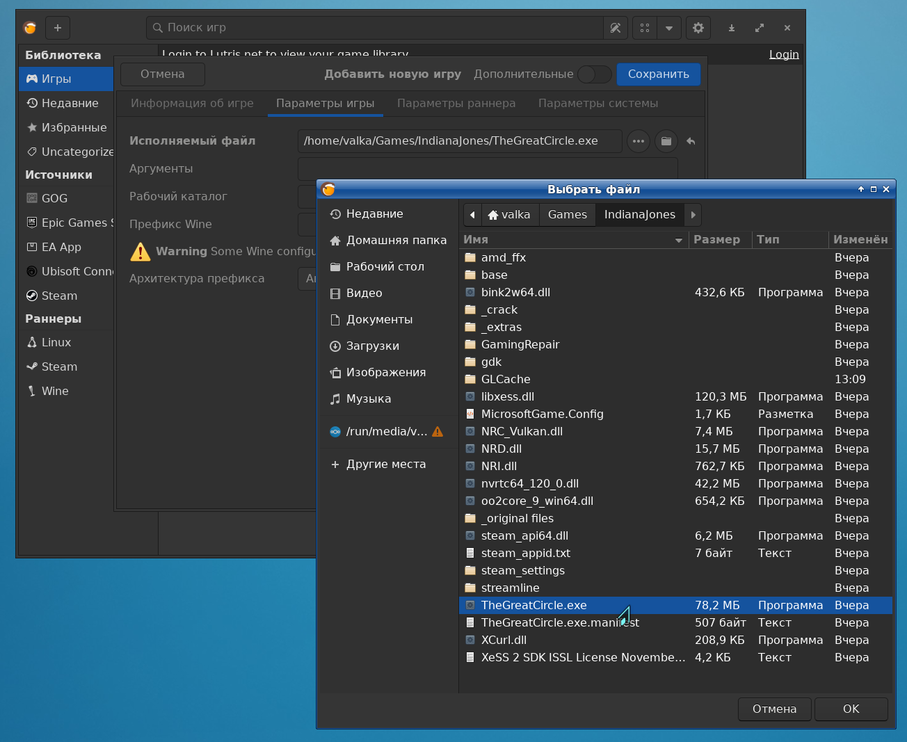Click the Аргументы input field
This screenshot has height=742, width=907.
pos(488,168)
